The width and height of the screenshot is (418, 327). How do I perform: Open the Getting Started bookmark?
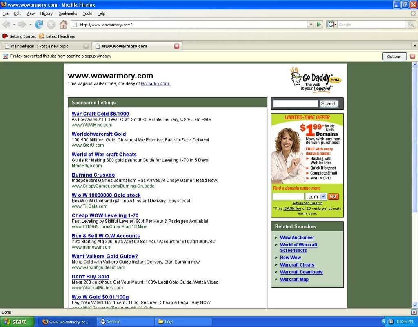(19, 36)
